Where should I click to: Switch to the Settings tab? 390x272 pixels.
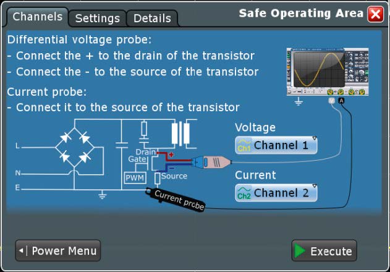(98, 19)
